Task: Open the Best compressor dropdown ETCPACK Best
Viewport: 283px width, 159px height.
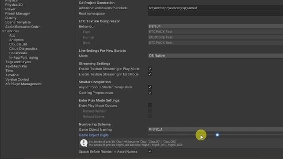Action: pos(215,43)
